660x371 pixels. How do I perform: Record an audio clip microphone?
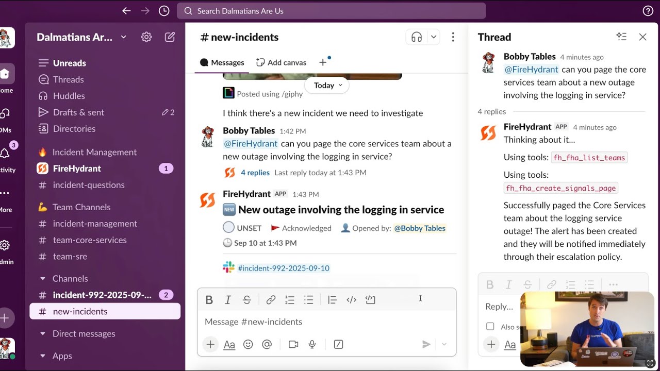(x=312, y=344)
